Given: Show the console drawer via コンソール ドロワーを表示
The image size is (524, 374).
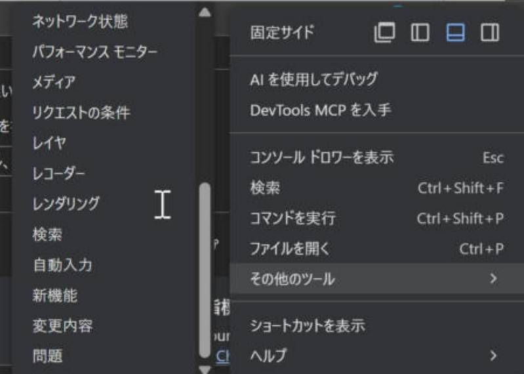Looking at the screenshot, I should (377, 157).
